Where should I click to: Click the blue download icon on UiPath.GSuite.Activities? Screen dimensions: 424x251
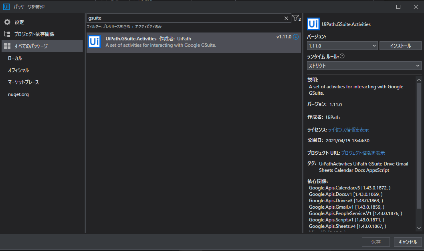pos(296,36)
